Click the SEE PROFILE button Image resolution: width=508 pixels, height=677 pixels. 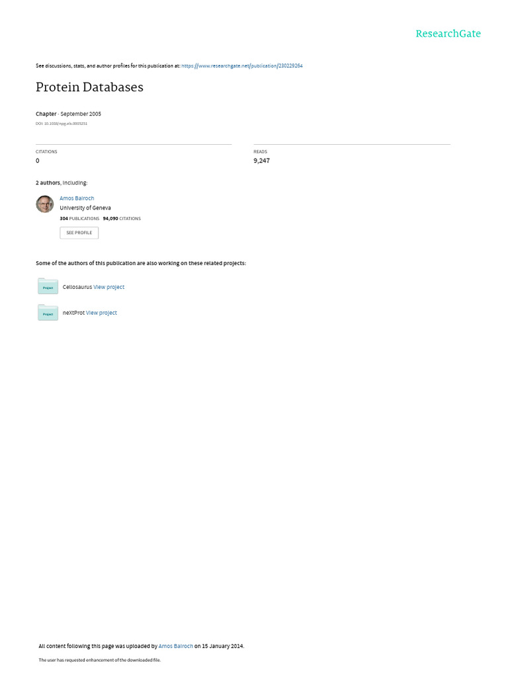tap(79, 233)
